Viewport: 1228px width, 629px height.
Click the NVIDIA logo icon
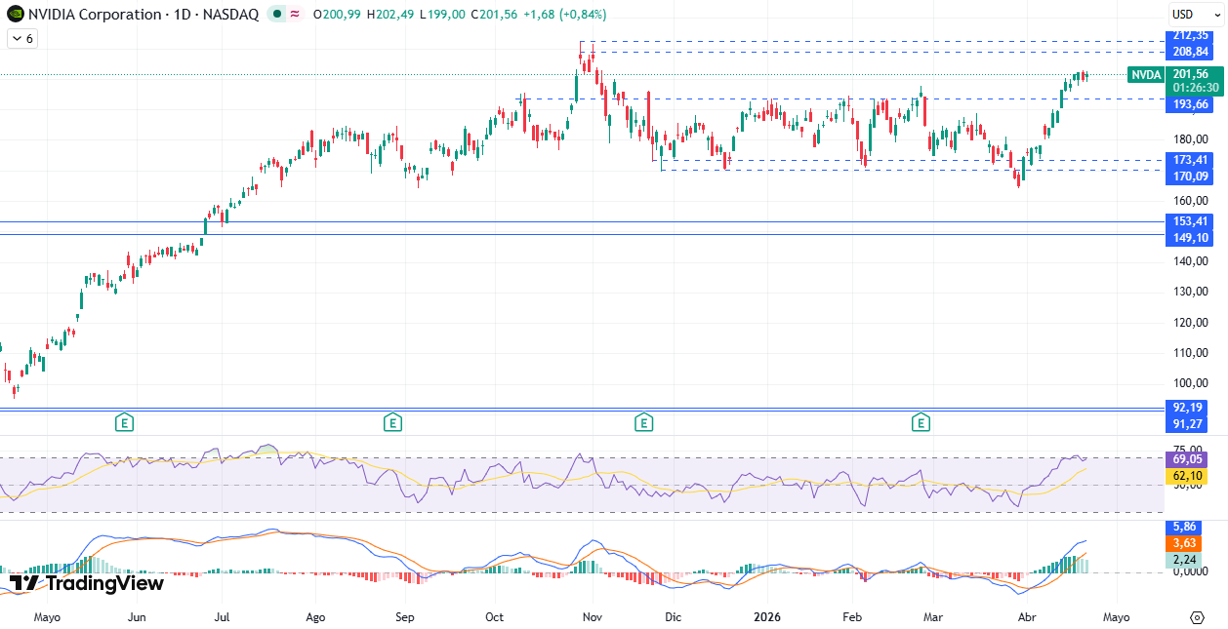(15, 15)
